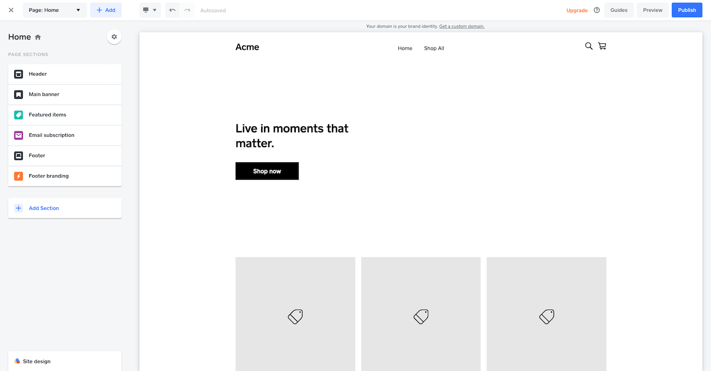Viewport: 711px width, 371px height.
Task: Select the Main banner section
Action: click(65, 94)
